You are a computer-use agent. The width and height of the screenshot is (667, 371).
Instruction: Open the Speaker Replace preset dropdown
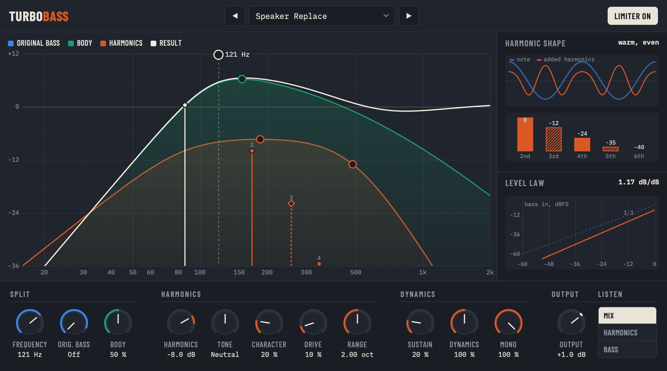(322, 16)
